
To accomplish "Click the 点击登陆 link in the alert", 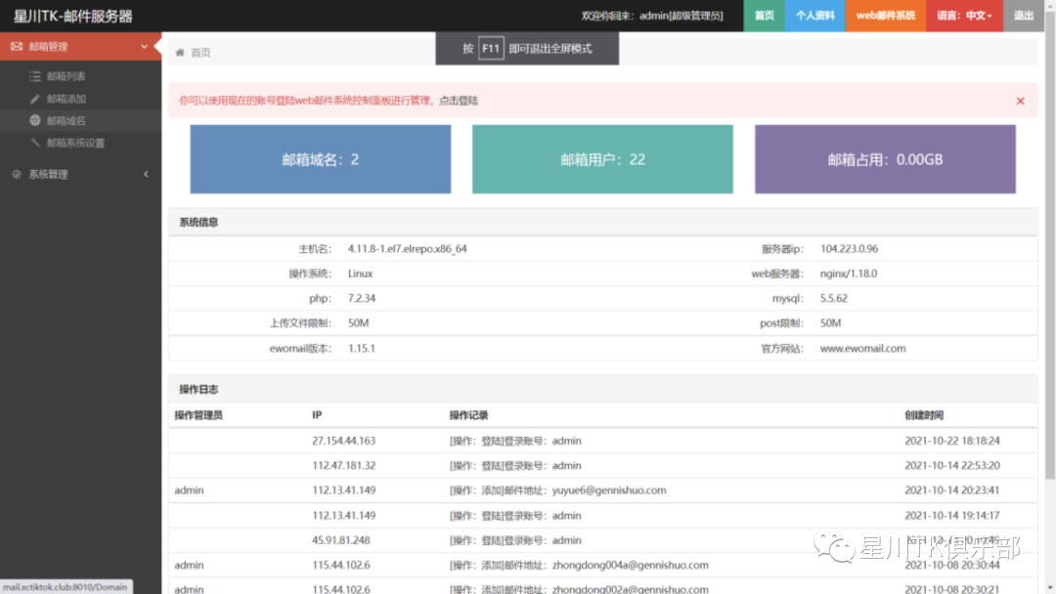I will click(x=459, y=101).
